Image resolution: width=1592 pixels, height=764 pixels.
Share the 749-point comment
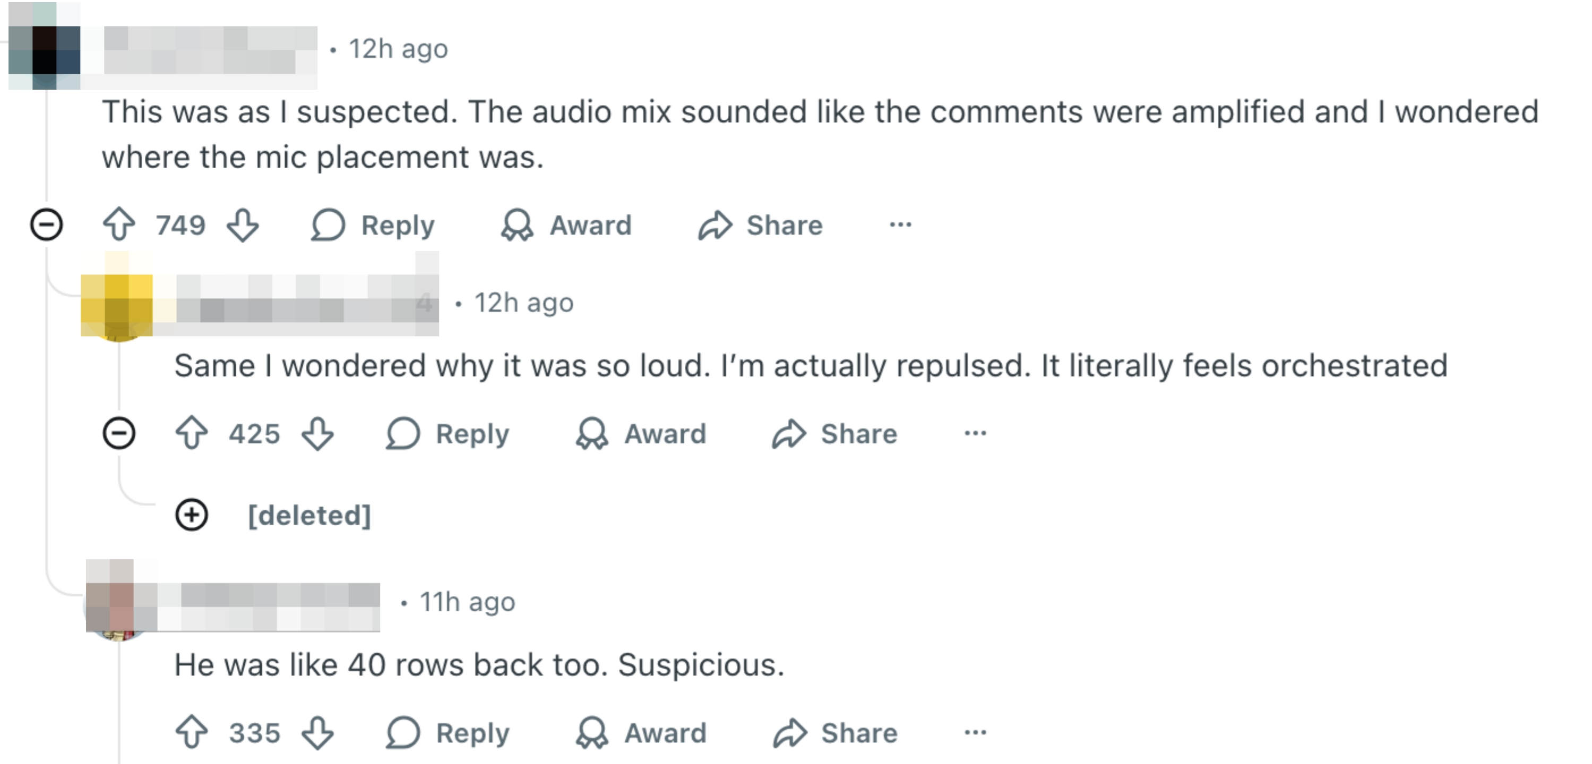point(760,224)
